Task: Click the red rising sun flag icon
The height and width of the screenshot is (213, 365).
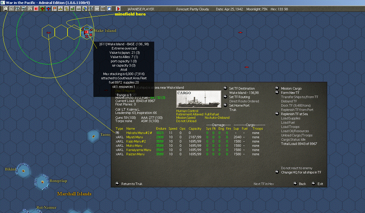Action: 36,9
